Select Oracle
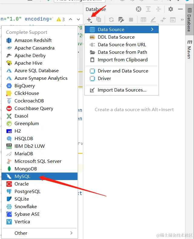Image resolution: width=194 pixels, height=239 pixels. point(40,184)
